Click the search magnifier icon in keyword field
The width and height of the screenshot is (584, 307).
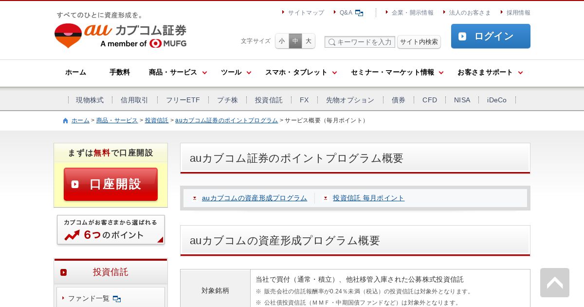click(331, 42)
